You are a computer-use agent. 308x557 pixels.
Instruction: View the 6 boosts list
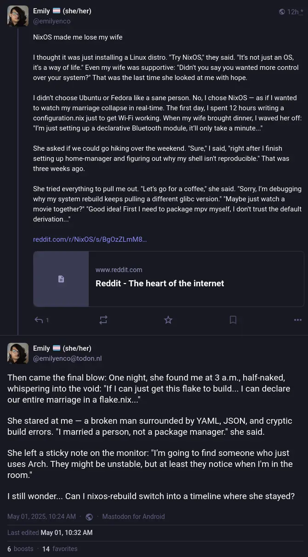coord(20,549)
